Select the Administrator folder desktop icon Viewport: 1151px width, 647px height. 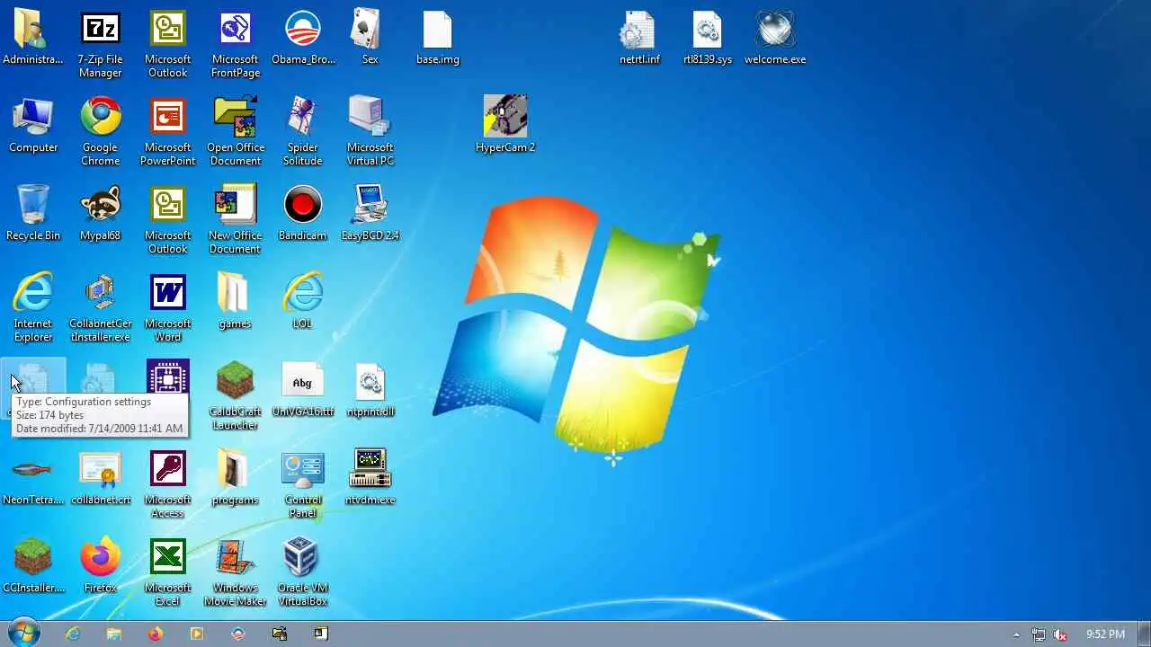32,39
